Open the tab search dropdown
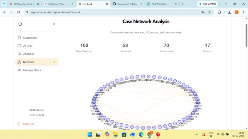 pos(4,4)
